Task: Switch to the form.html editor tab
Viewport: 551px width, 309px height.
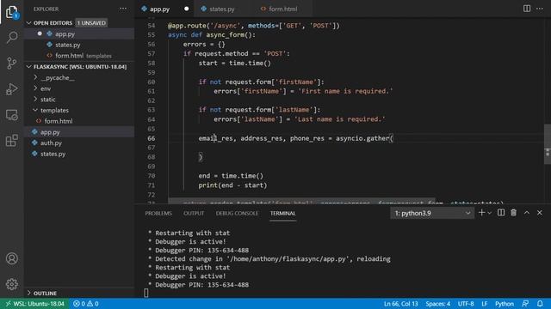Action: [x=283, y=9]
